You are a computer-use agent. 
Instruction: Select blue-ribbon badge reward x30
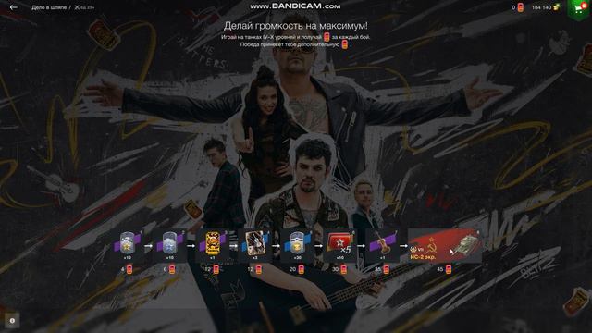(x=297, y=245)
